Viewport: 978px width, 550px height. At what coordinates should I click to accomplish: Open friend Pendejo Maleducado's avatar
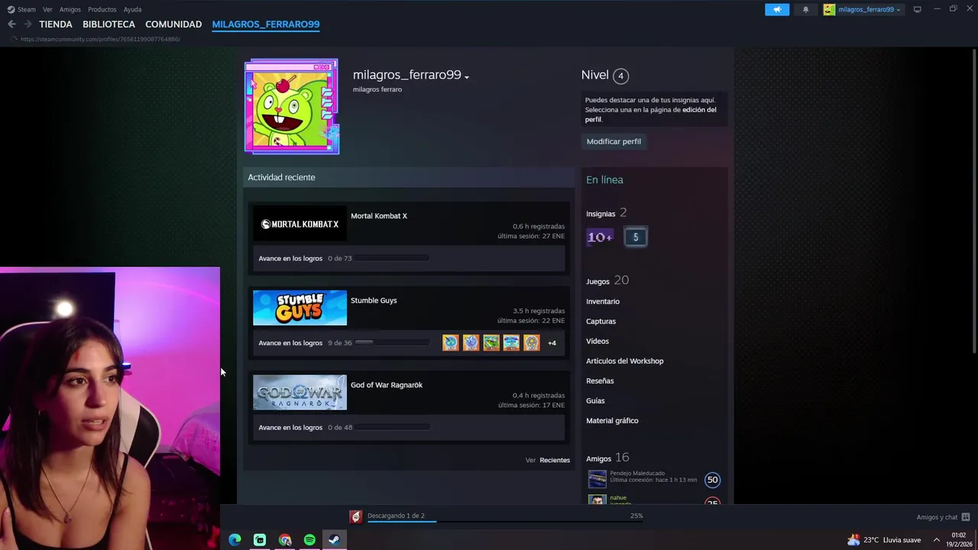pyautogui.click(x=597, y=480)
